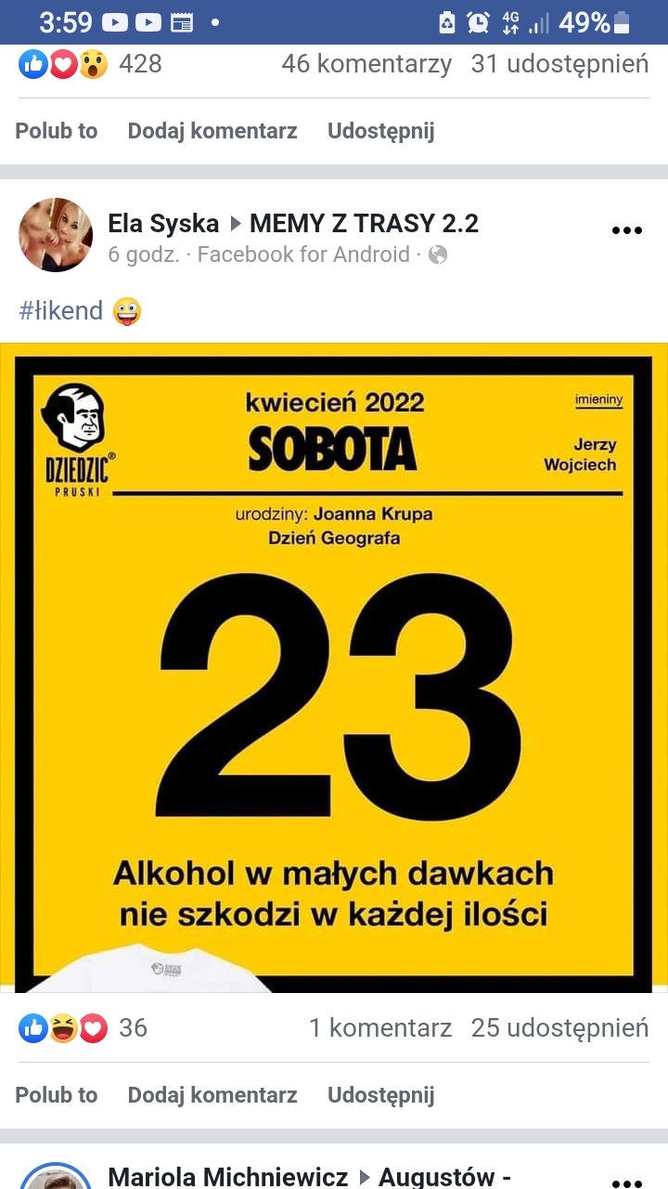View reaction icons next to 36
Viewport: 668px width, 1189px height.
pos(63,1028)
